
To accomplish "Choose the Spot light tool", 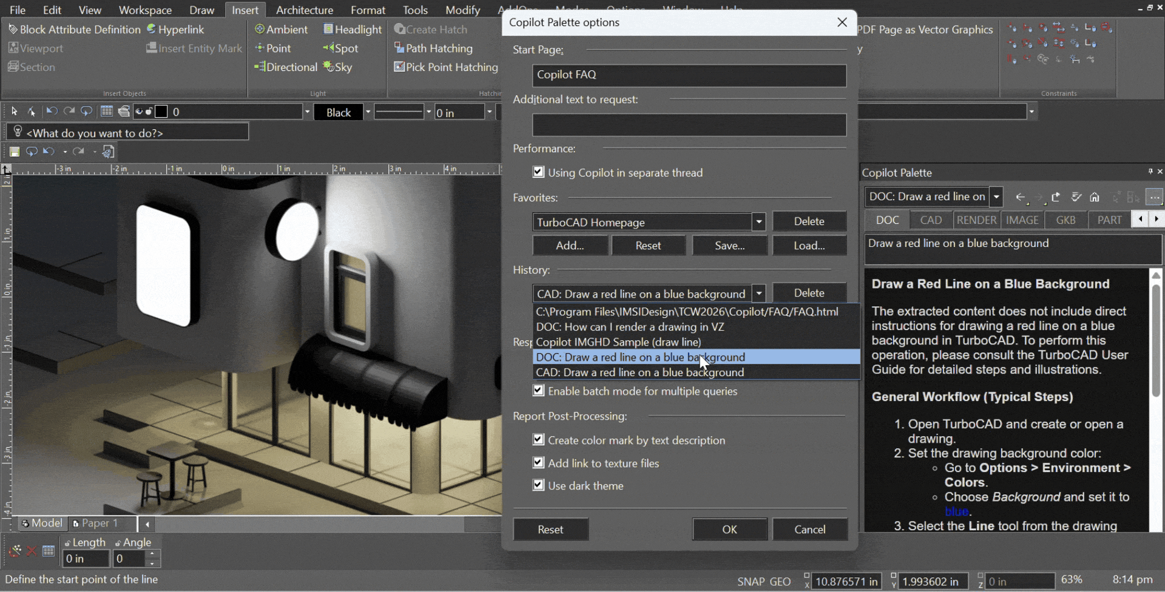I will click(x=341, y=48).
